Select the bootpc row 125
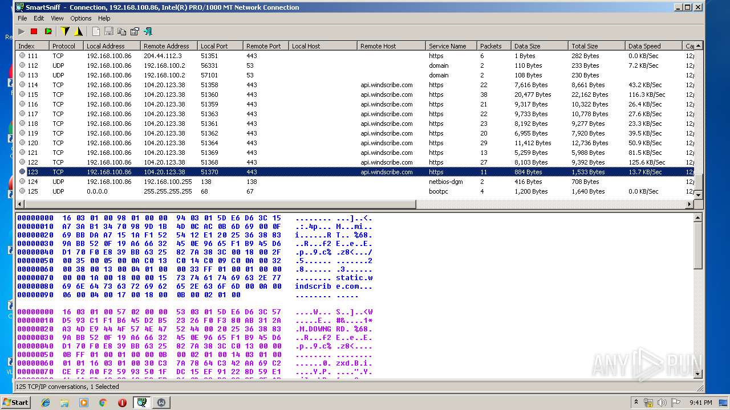 [355, 191]
